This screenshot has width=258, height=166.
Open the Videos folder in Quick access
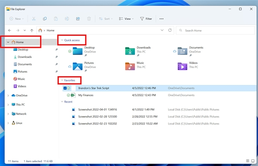pyautogui.click(x=182, y=66)
